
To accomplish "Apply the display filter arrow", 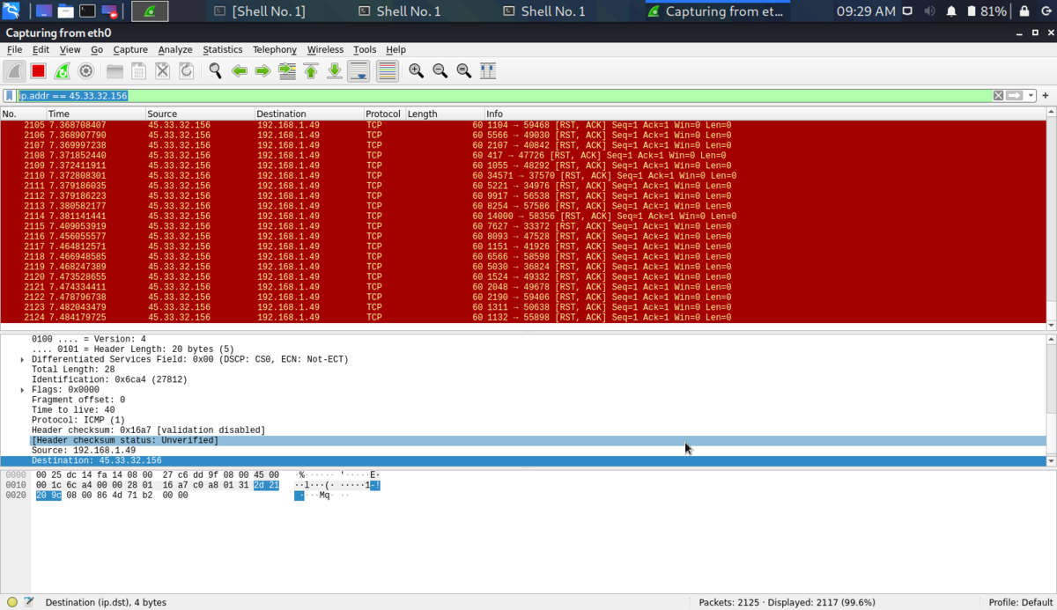I will point(1015,95).
